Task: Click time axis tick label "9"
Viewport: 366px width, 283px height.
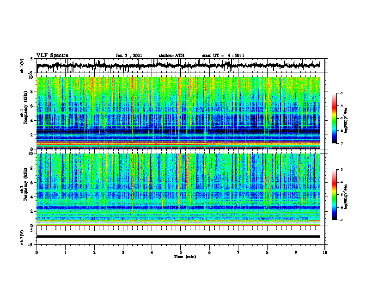Action: point(296,252)
